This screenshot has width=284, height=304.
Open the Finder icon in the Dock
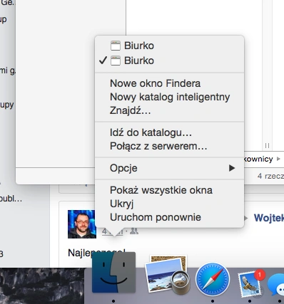tap(113, 273)
